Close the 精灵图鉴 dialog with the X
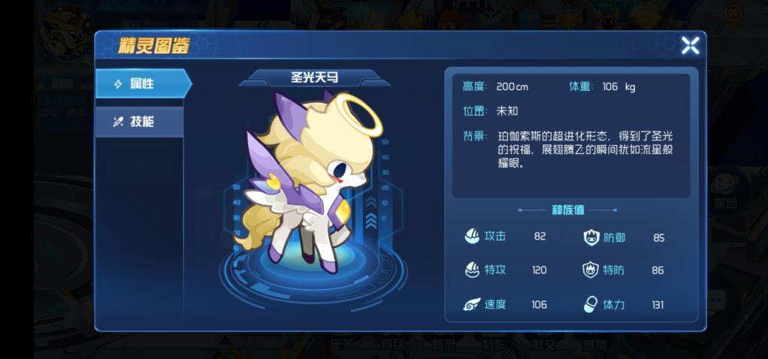The width and height of the screenshot is (768, 359). point(690,46)
